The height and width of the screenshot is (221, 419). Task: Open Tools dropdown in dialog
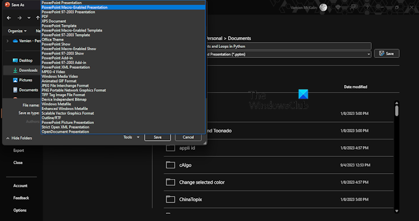(131, 137)
